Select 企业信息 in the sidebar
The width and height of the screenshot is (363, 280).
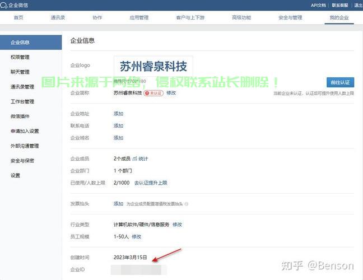(x=31, y=43)
